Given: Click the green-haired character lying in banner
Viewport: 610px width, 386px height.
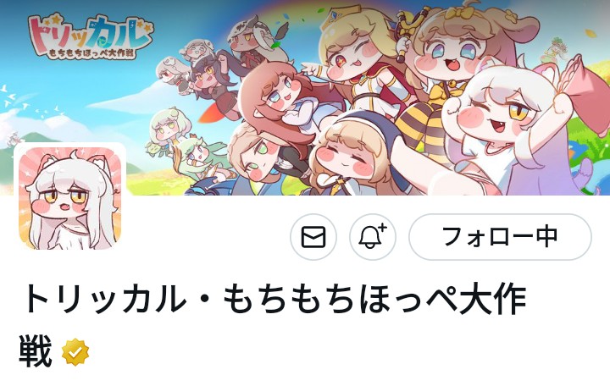Looking at the screenshot, I should [195, 159].
